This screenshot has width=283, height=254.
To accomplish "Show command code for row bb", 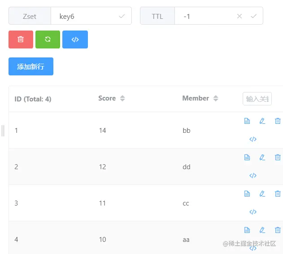I will 253,139.
